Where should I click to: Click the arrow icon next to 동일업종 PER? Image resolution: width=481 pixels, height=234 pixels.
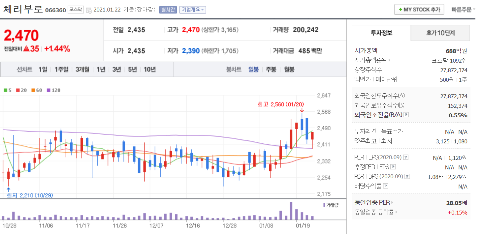click(x=392, y=202)
